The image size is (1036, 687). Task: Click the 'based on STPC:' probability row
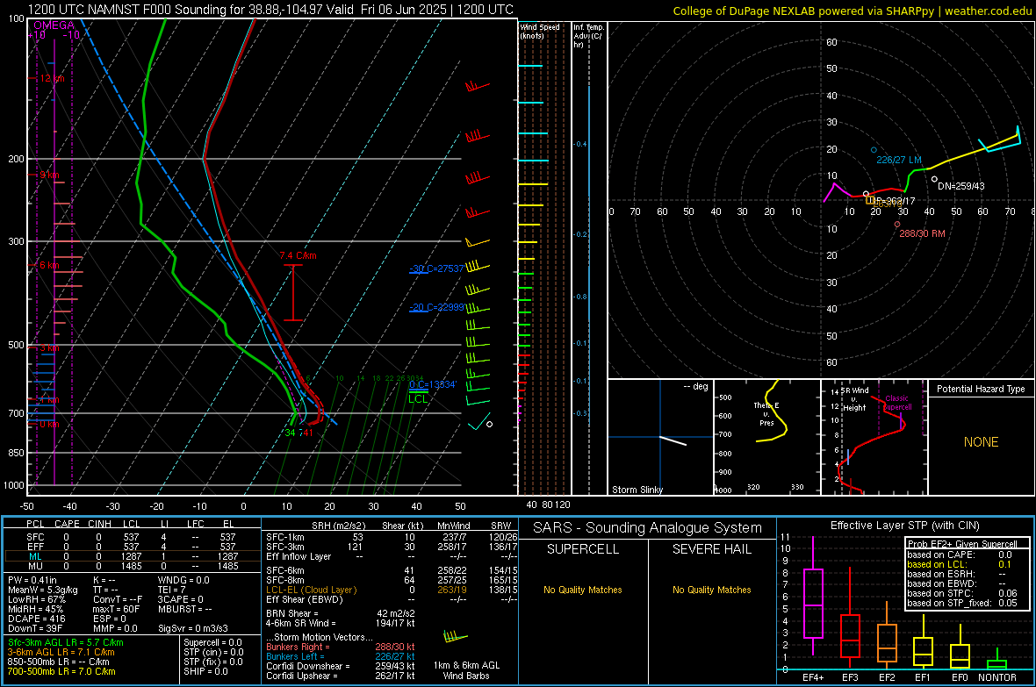tap(962, 593)
